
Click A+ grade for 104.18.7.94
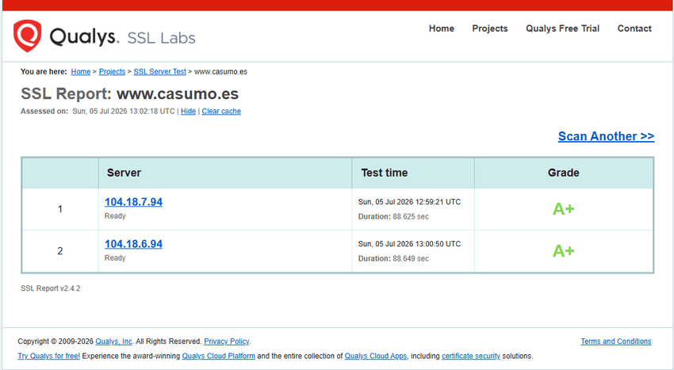point(563,209)
